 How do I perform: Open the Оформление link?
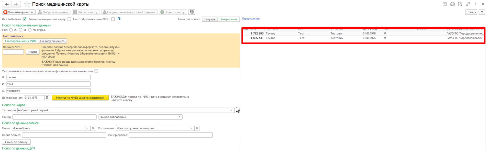251,19
